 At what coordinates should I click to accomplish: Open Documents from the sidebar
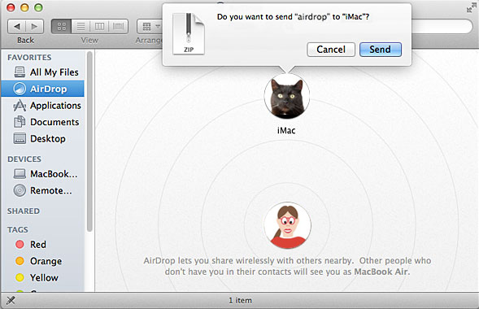tap(43, 122)
